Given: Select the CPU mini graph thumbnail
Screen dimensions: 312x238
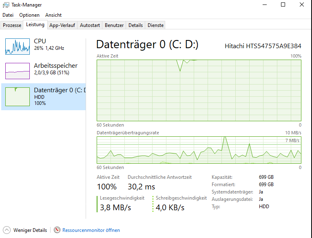Looking at the screenshot, I should click(18, 47).
